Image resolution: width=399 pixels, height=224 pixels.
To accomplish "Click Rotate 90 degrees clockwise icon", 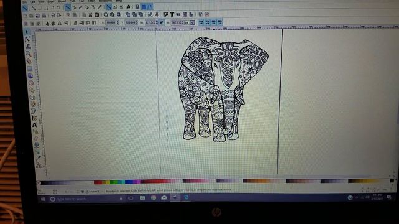I will [x=54, y=24].
